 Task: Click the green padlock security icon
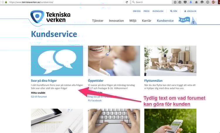click(6, 2)
